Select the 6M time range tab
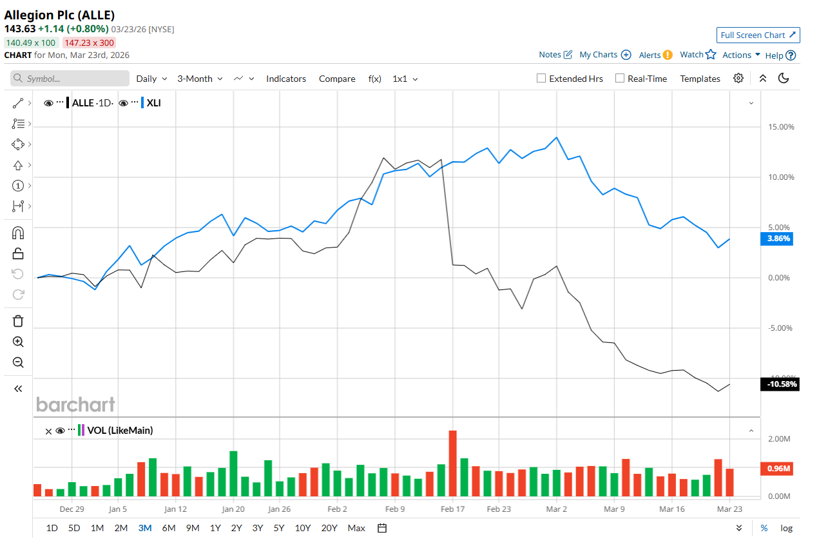The image size is (819, 546). tap(169, 528)
